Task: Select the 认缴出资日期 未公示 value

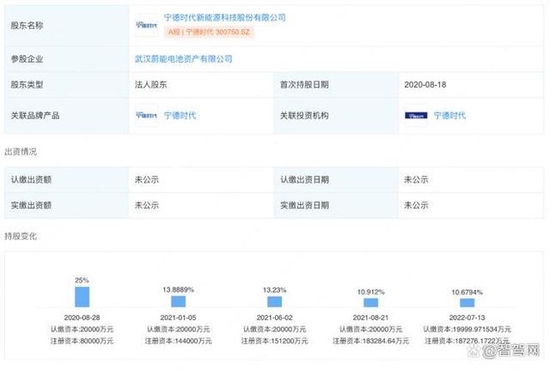Action: pyautogui.click(x=416, y=179)
